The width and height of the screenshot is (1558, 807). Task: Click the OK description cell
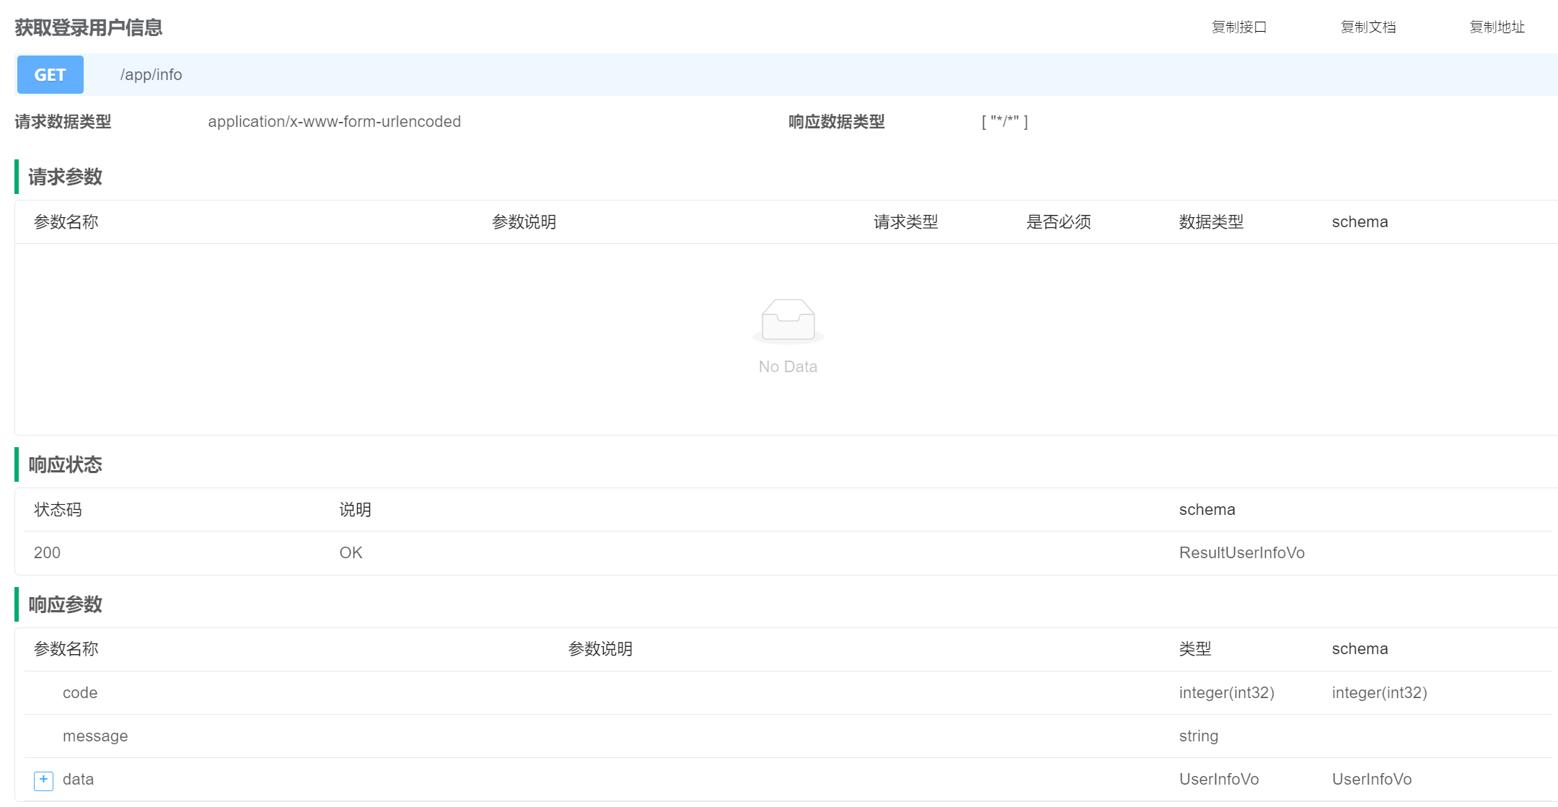[x=351, y=553]
